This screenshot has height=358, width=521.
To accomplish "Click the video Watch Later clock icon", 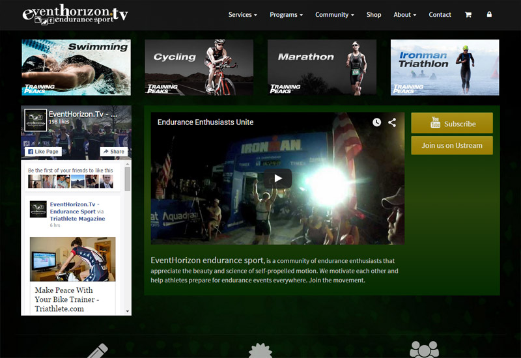I will pos(376,122).
